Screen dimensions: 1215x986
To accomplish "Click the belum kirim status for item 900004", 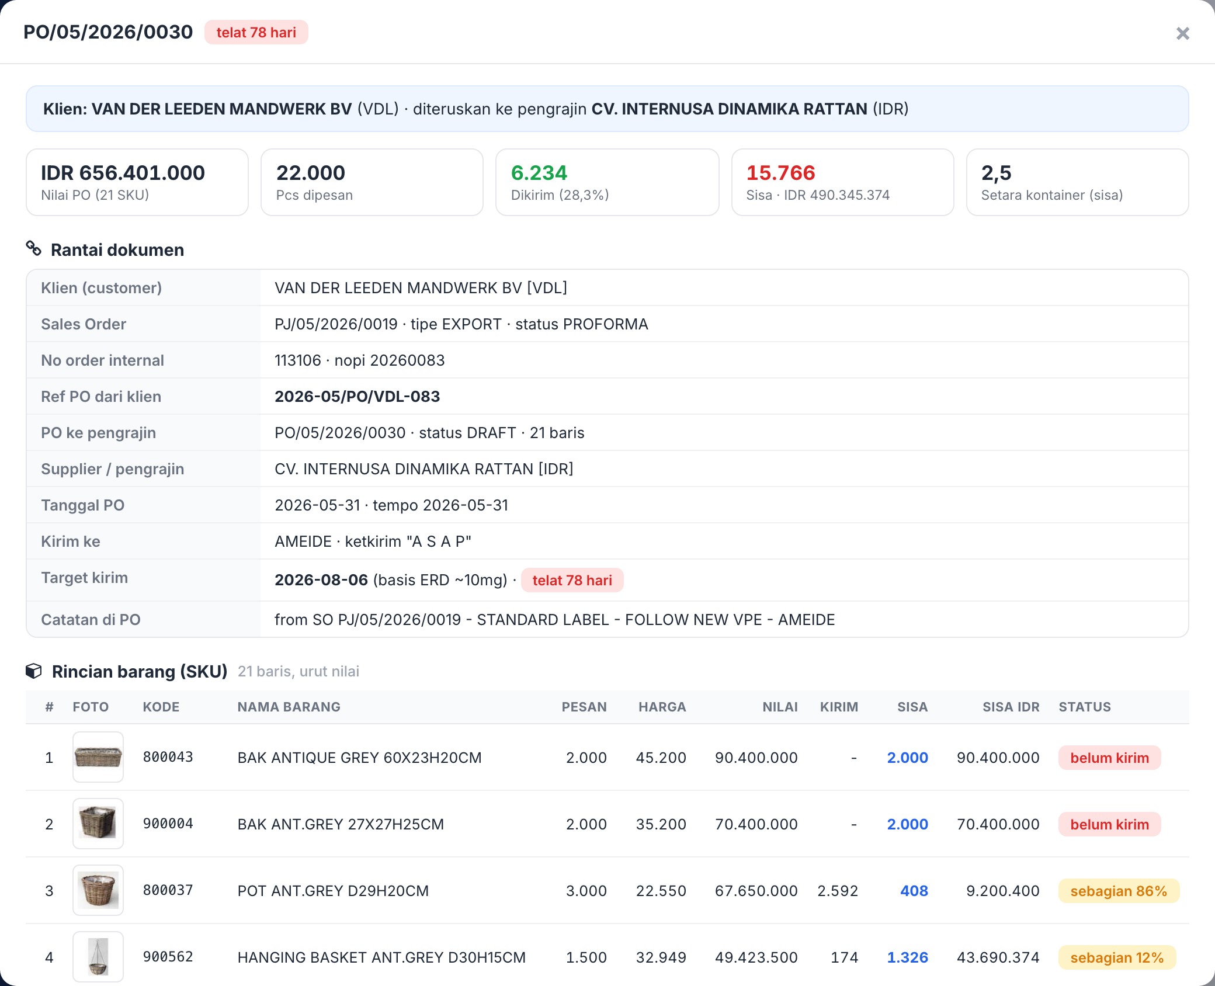I will pyautogui.click(x=1109, y=824).
